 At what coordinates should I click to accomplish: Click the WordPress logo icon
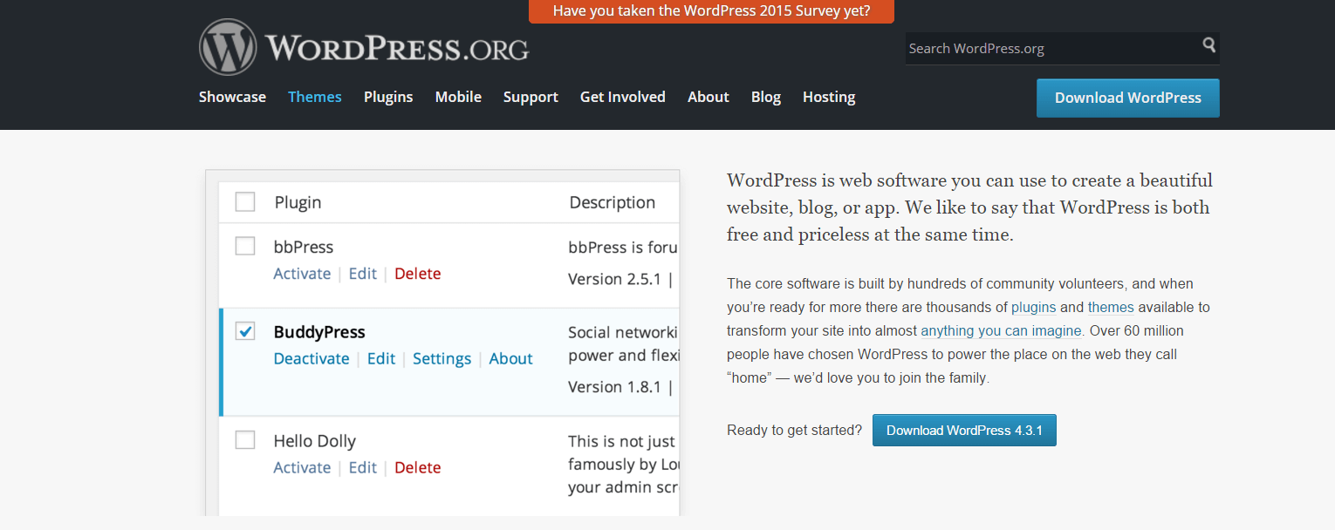click(x=228, y=47)
